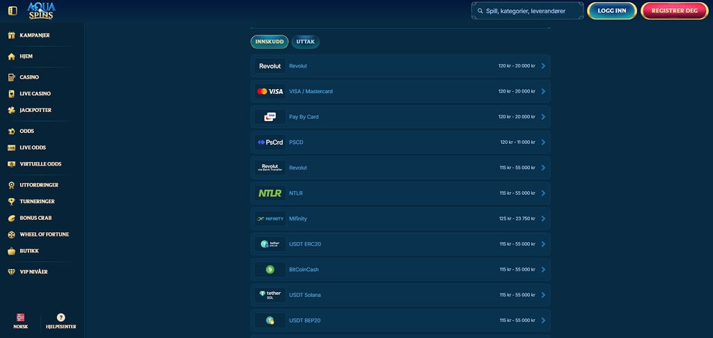Screen dimensions: 713x338
Task: Switch to the Uttak tab
Action: pyautogui.click(x=306, y=42)
